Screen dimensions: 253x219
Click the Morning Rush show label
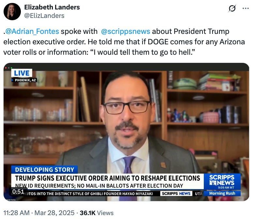(x=222, y=193)
